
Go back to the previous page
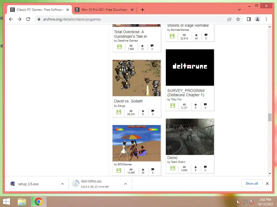click(x=11, y=19)
